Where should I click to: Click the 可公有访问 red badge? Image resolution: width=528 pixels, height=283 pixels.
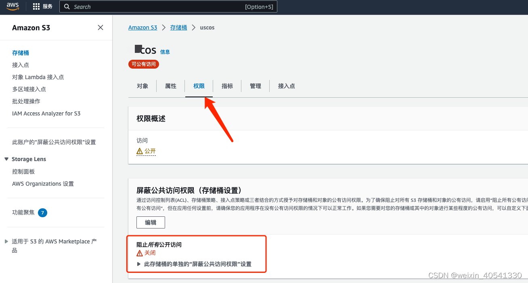click(144, 64)
